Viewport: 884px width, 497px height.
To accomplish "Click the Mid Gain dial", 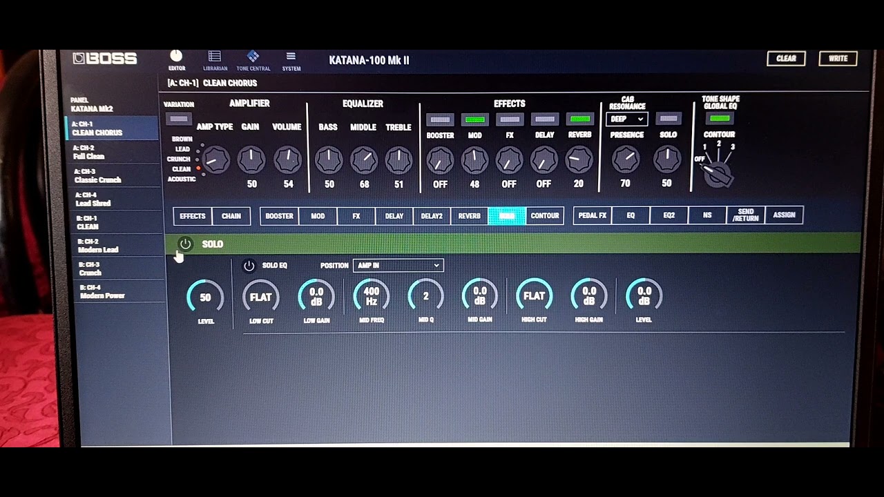I will [x=480, y=296].
